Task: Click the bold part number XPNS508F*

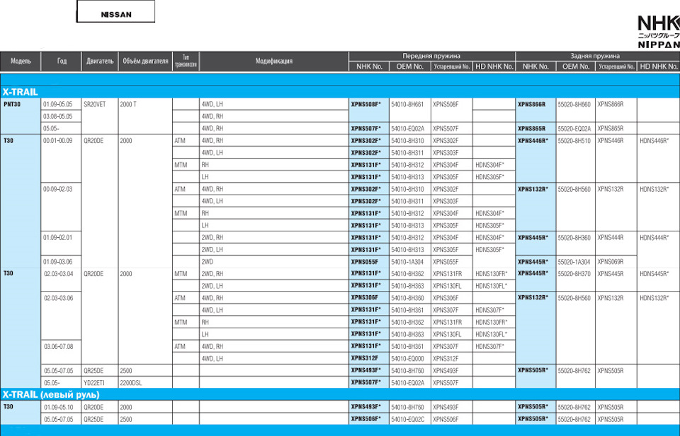Action: pyautogui.click(x=366, y=105)
